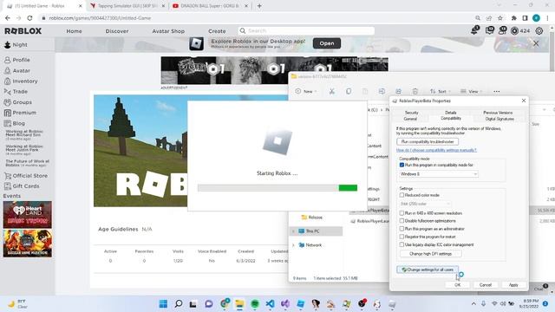Check Run this program as an administrator
This screenshot has height=312, width=555.
click(402, 229)
